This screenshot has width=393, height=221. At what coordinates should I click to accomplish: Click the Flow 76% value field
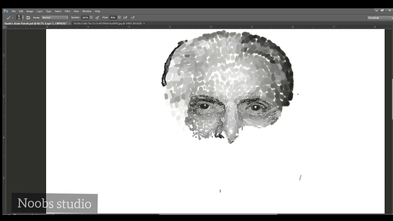[x=113, y=17]
